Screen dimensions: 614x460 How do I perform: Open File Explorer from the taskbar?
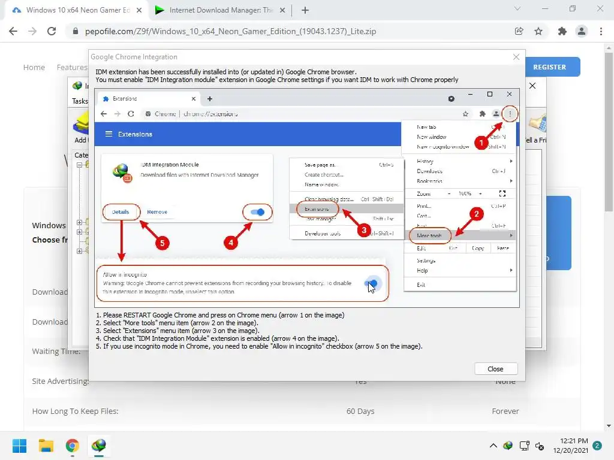tap(46, 446)
